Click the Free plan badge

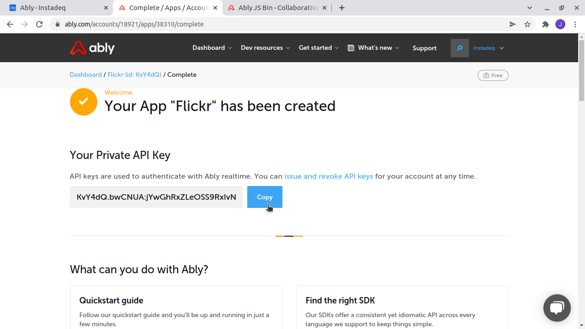[493, 75]
